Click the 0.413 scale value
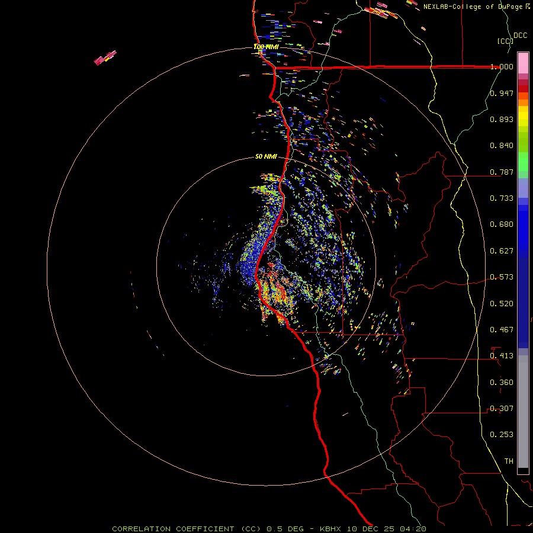The image size is (533, 533). coord(502,356)
